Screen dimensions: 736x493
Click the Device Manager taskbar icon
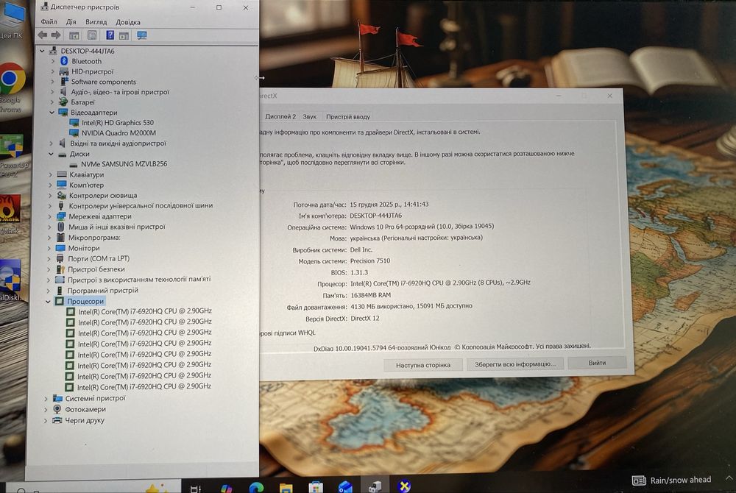pyautogui.click(x=375, y=486)
